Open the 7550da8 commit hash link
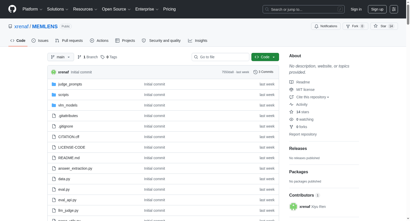The height and width of the screenshot is (221, 410). click(228, 72)
